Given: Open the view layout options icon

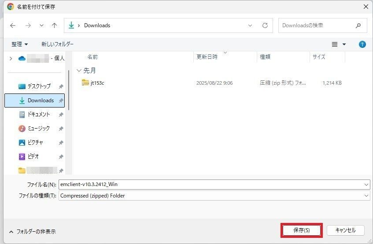Looking at the screenshot, I should point(335,44).
